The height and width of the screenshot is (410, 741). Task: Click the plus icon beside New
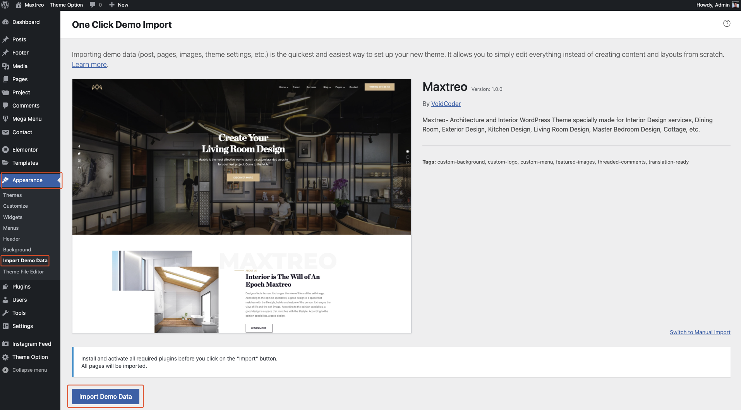[112, 5]
